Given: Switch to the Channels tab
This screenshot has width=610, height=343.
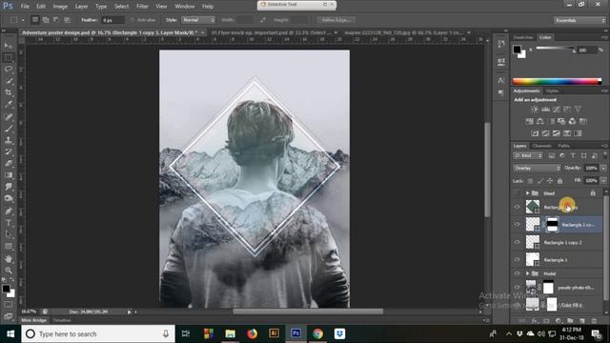Looking at the screenshot, I should coord(541,146).
